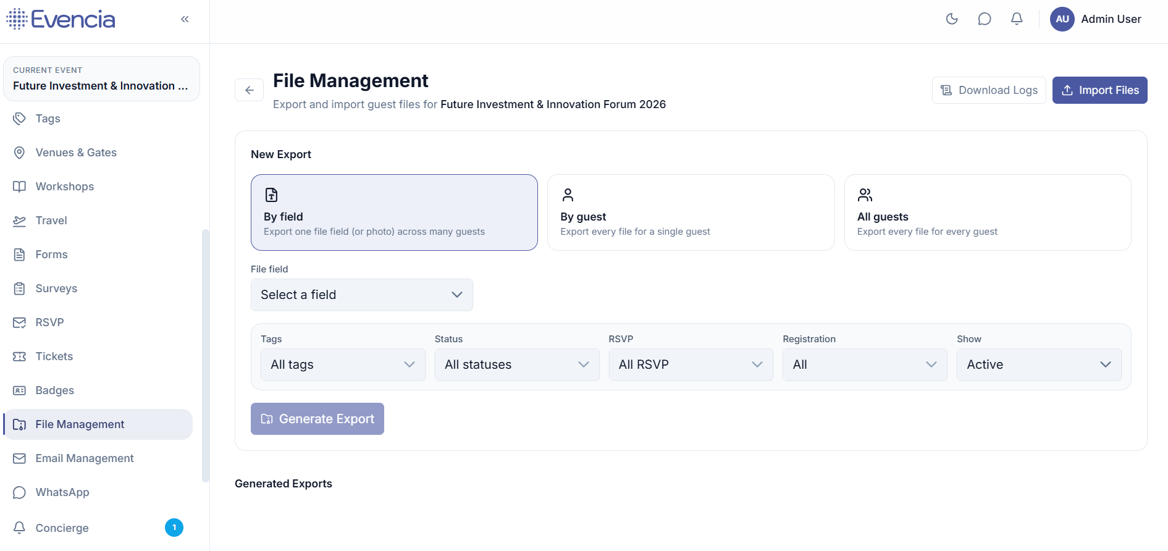Collapse the sidebar with double-chevron icon
This screenshot has width=1168, height=551.
185,19
